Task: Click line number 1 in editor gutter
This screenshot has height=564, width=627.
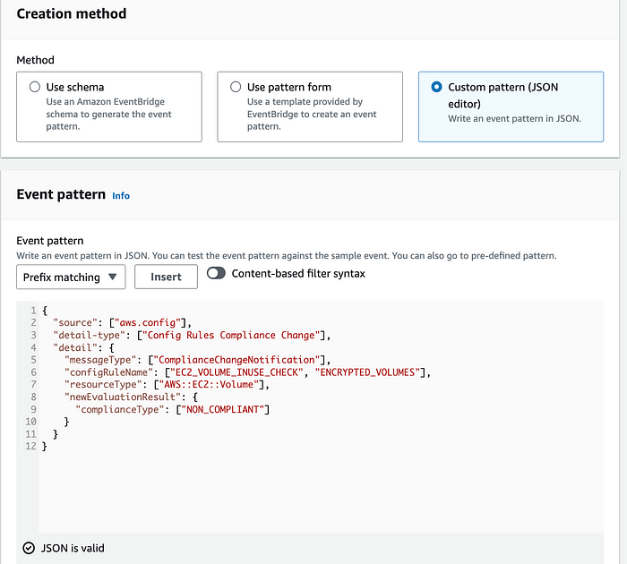Action: [x=32, y=310]
